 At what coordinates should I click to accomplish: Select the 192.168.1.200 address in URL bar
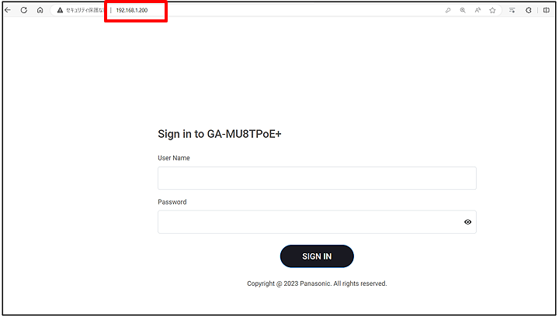132,10
